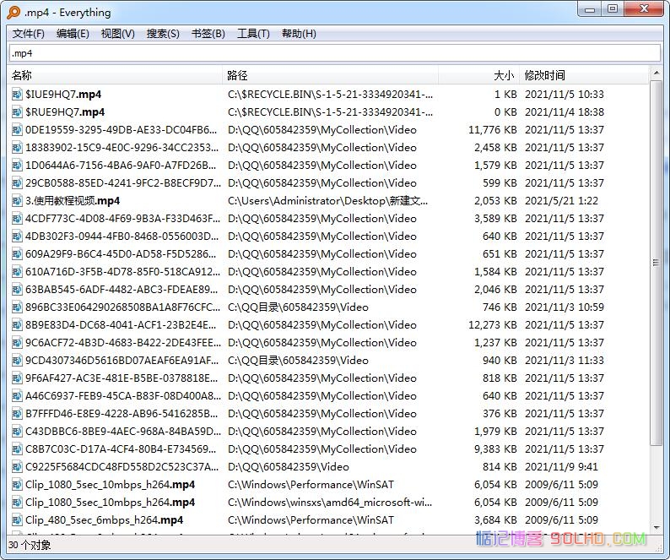Click modified time 2021/11/9 9:41
The height and width of the screenshot is (560, 670).
(x=561, y=467)
